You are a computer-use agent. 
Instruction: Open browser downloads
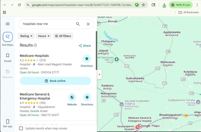164,5
